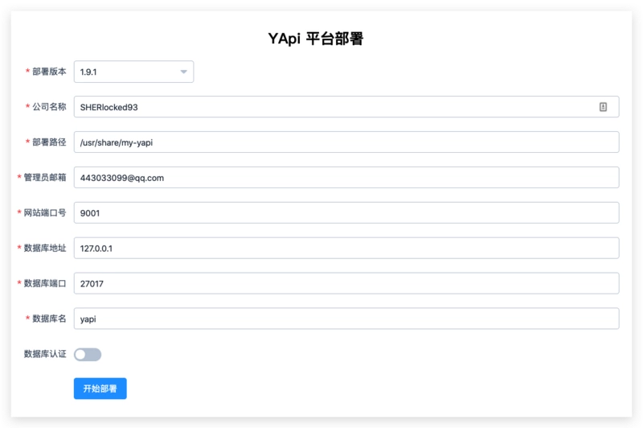Image resolution: width=643 pixels, height=428 pixels.
Task: Click the 数据库地址 label
Action: [45, 248]
